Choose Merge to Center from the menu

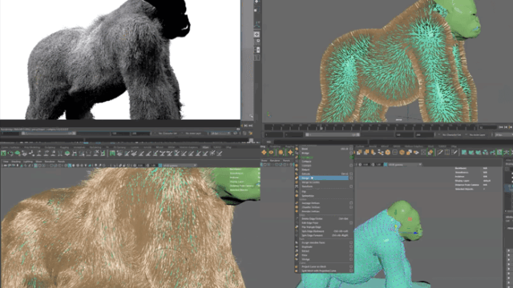[x=311, y=182]
